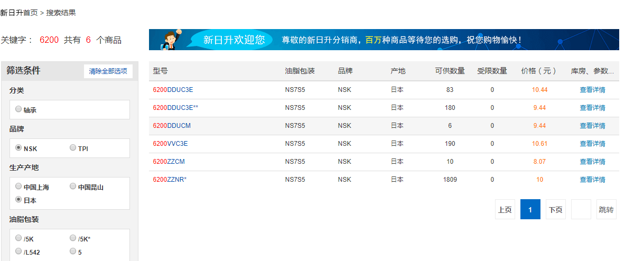634x261 pixels.
Task: Click the 筛选条件 panel heading
Action: 23,71
